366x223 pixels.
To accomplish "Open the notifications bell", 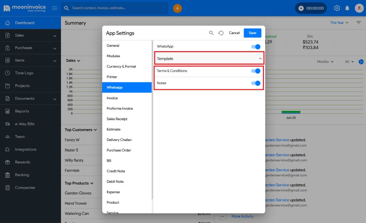I will pos(347,8).
